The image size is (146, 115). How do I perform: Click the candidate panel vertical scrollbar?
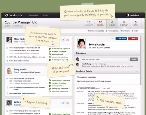pyautogui.click(x=141, y=61)
